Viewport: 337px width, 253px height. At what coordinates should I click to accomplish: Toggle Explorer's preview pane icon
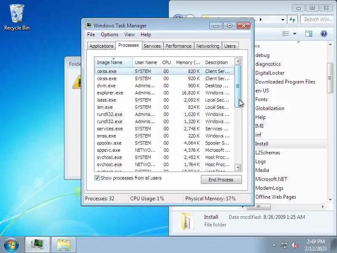[309, 34]
